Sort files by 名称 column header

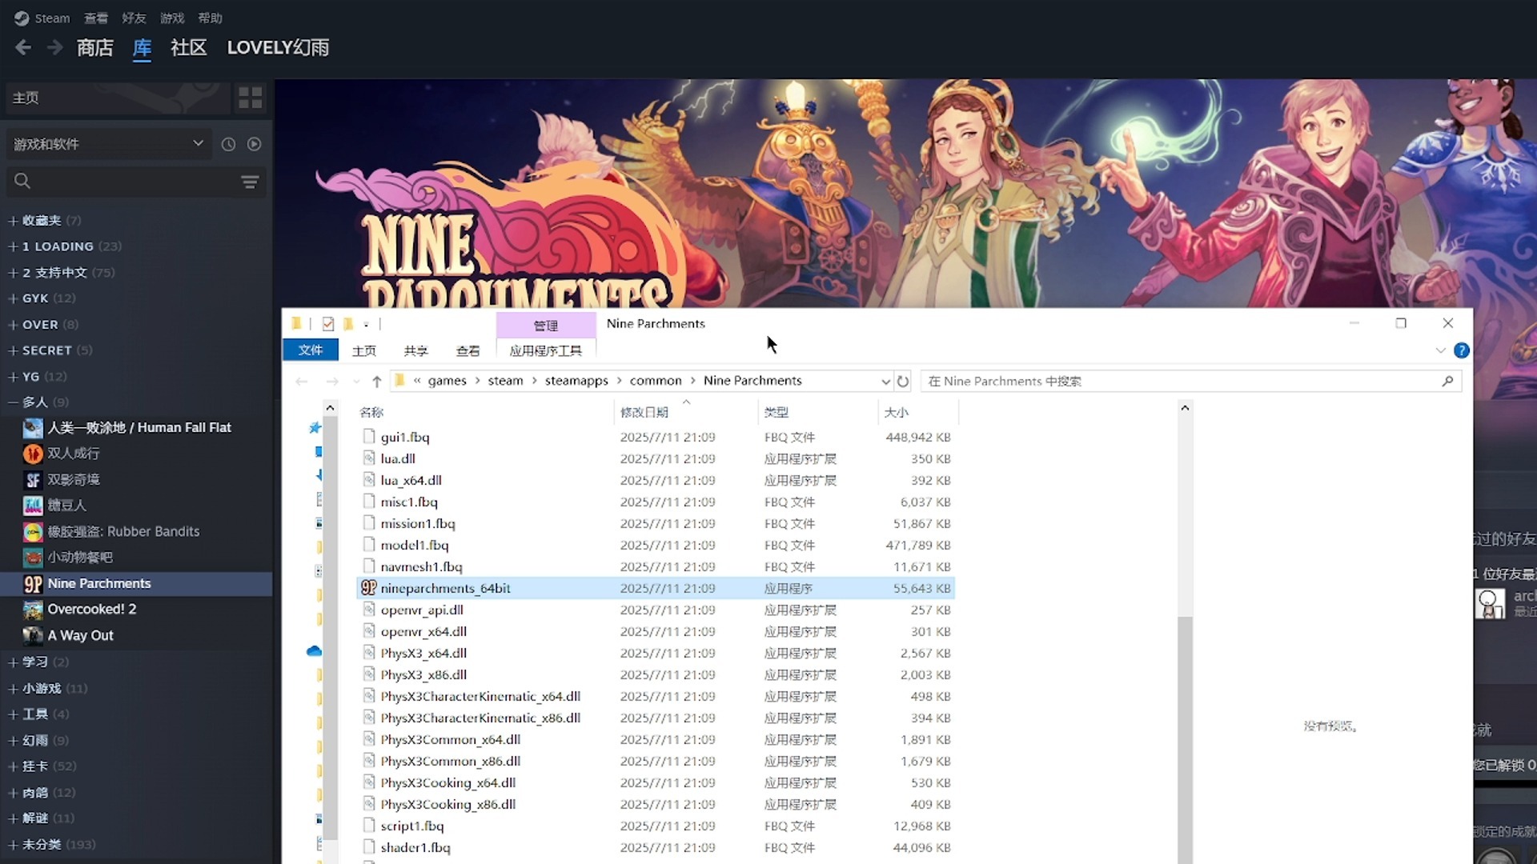[371, 412]
